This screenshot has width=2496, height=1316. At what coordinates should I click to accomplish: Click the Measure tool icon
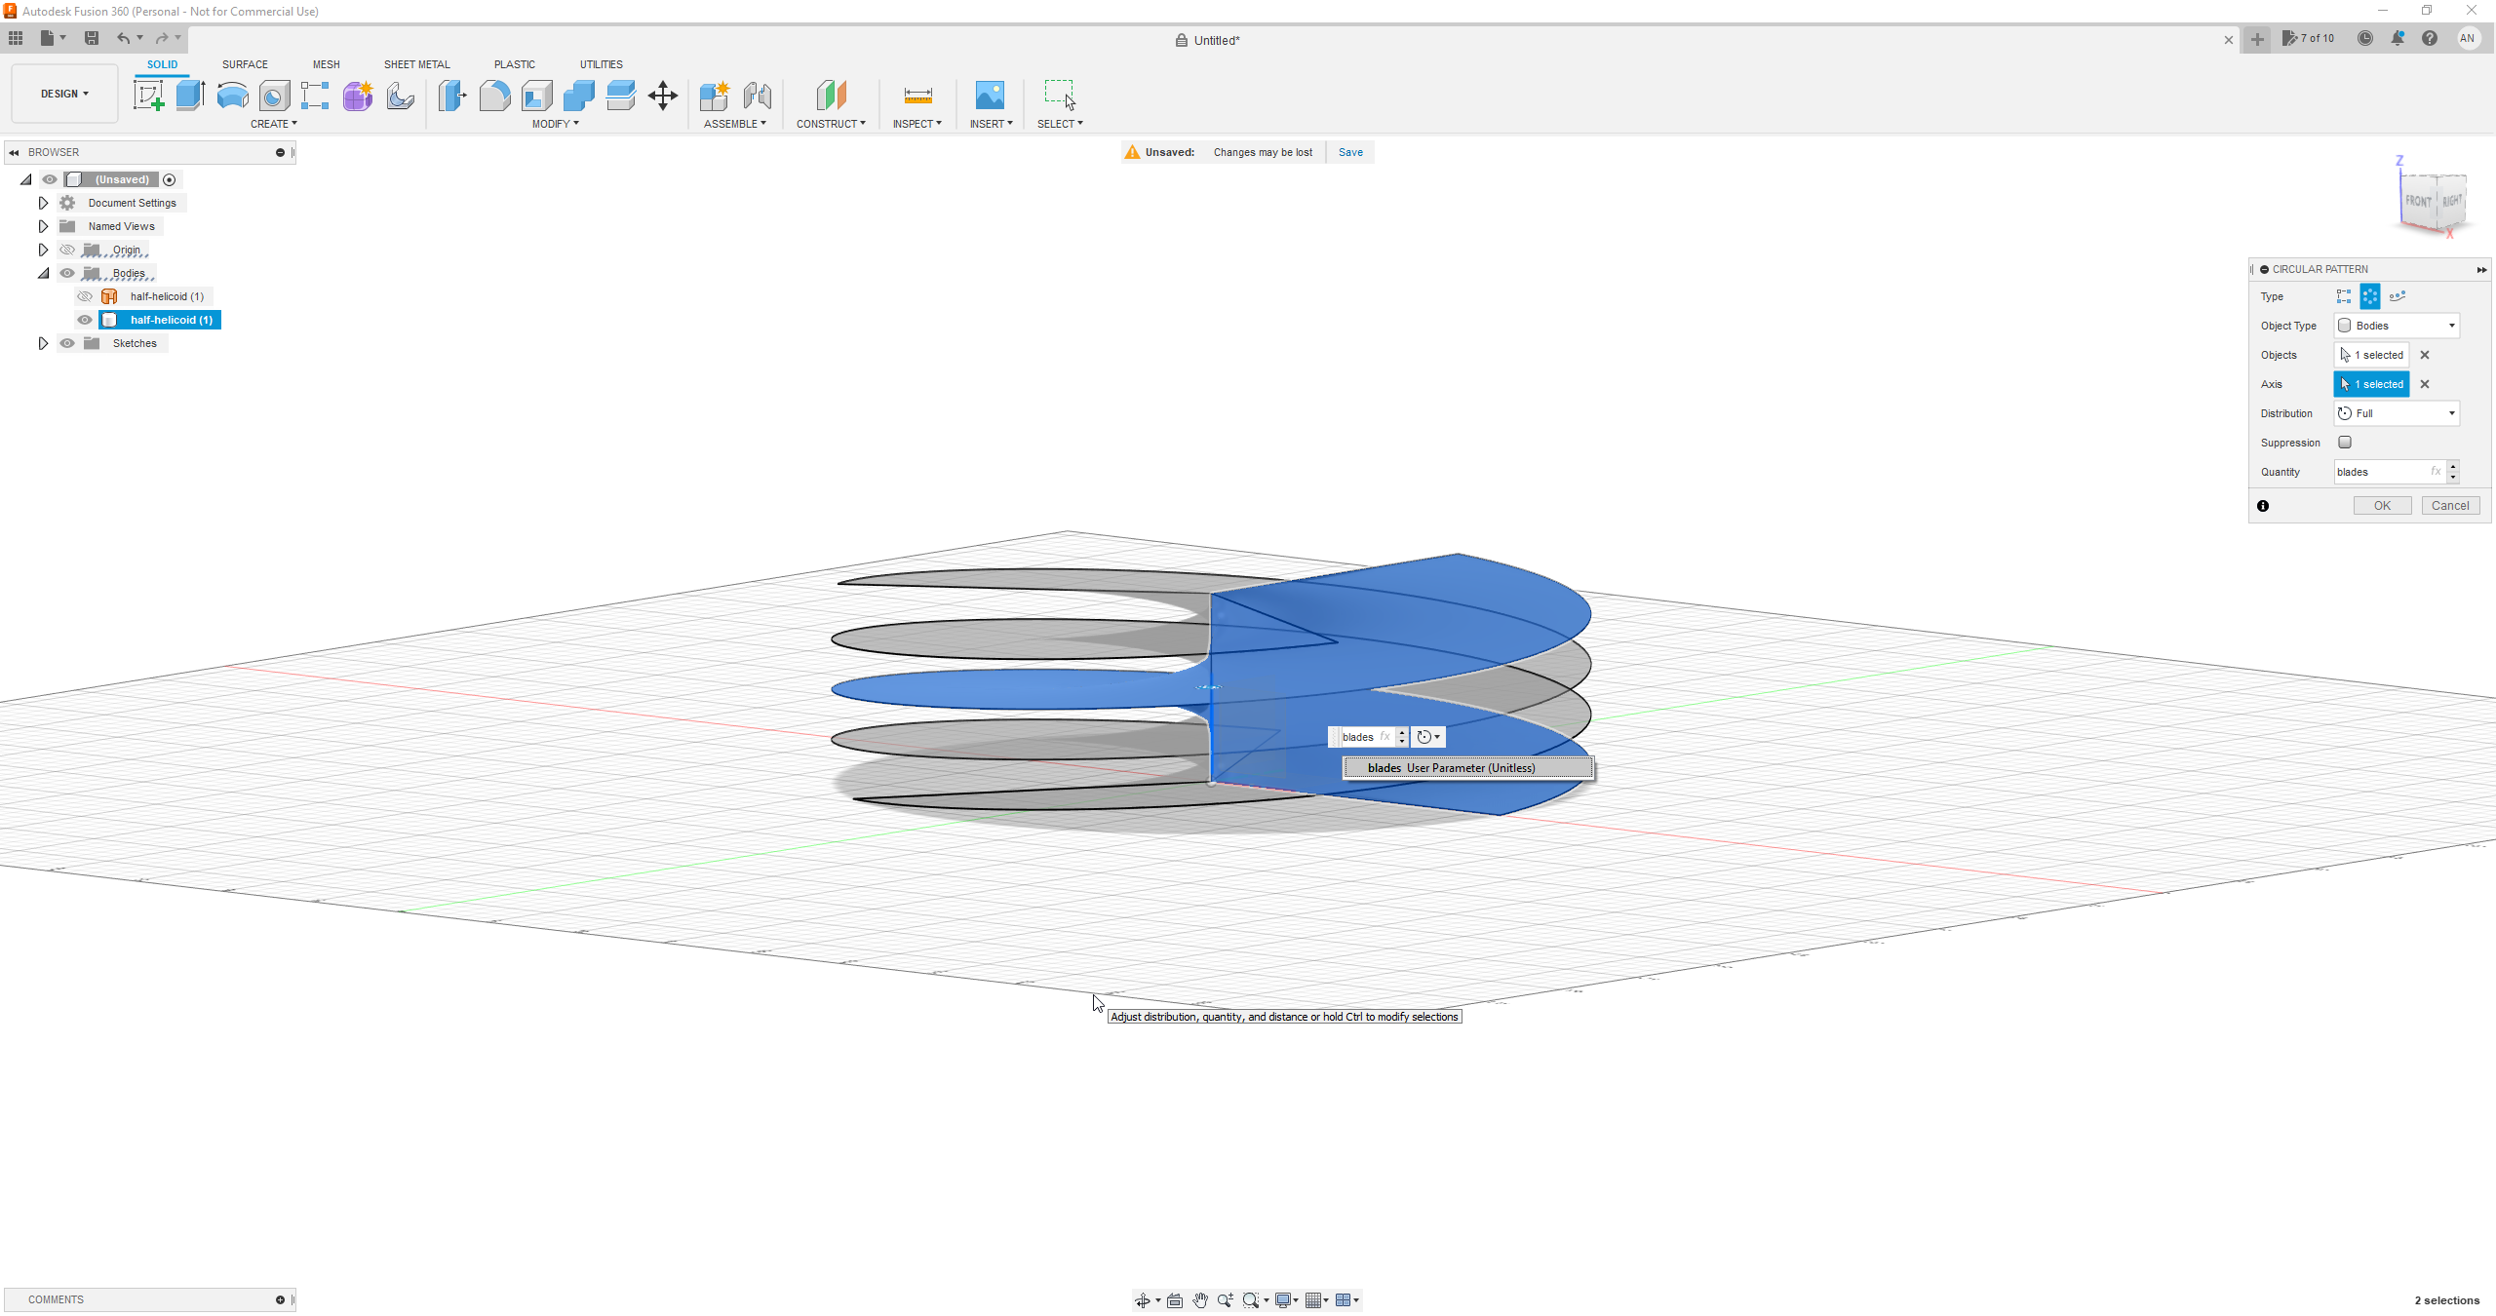(x=917, y=96)
